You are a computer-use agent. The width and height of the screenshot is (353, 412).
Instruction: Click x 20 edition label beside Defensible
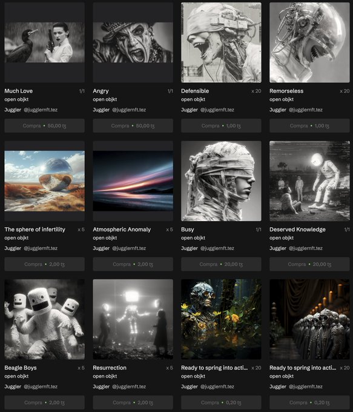point(256,91)
